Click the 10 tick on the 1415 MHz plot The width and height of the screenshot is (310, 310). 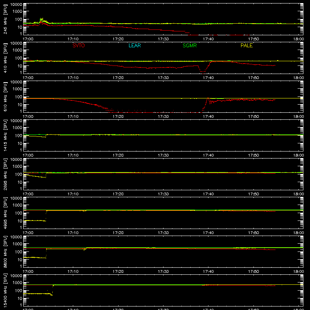[20, 143]
